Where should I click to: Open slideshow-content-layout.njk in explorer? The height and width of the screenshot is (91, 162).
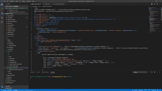coord(16,70)
